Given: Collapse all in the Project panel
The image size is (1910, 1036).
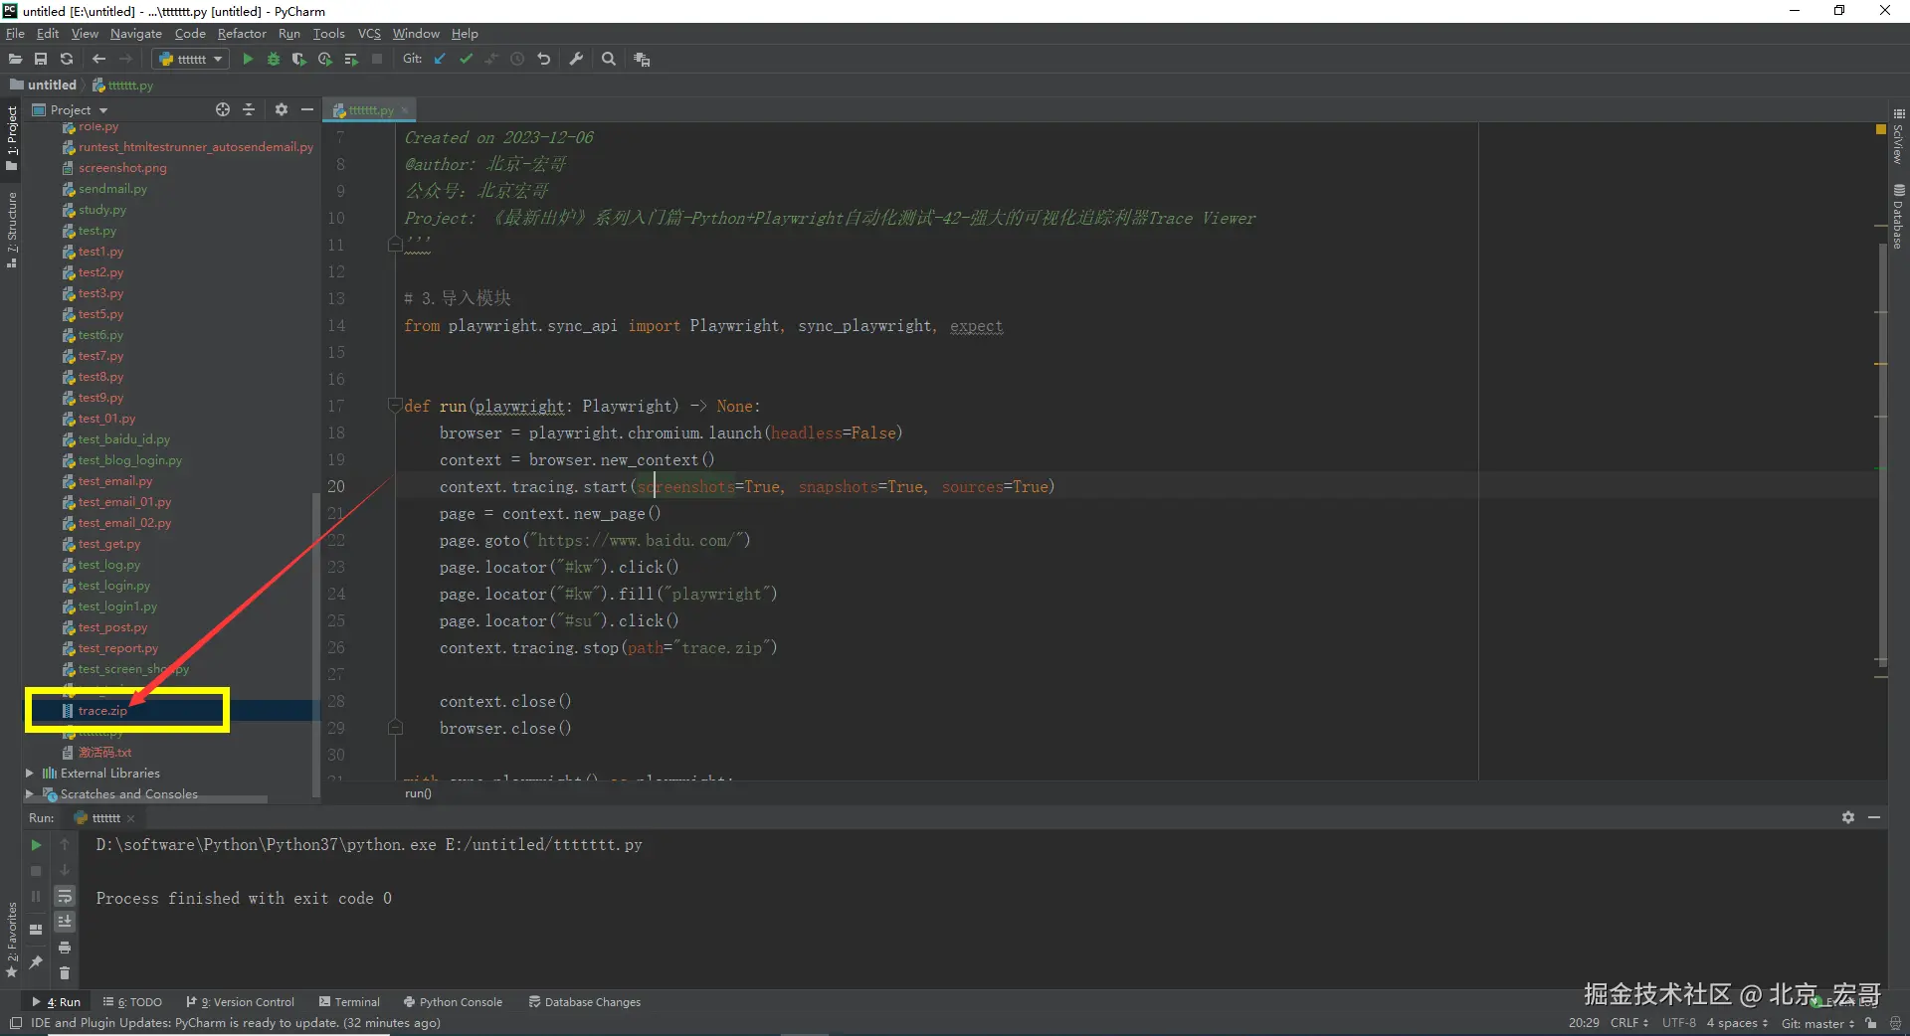Looking at the screenshot, I should 249,109.
